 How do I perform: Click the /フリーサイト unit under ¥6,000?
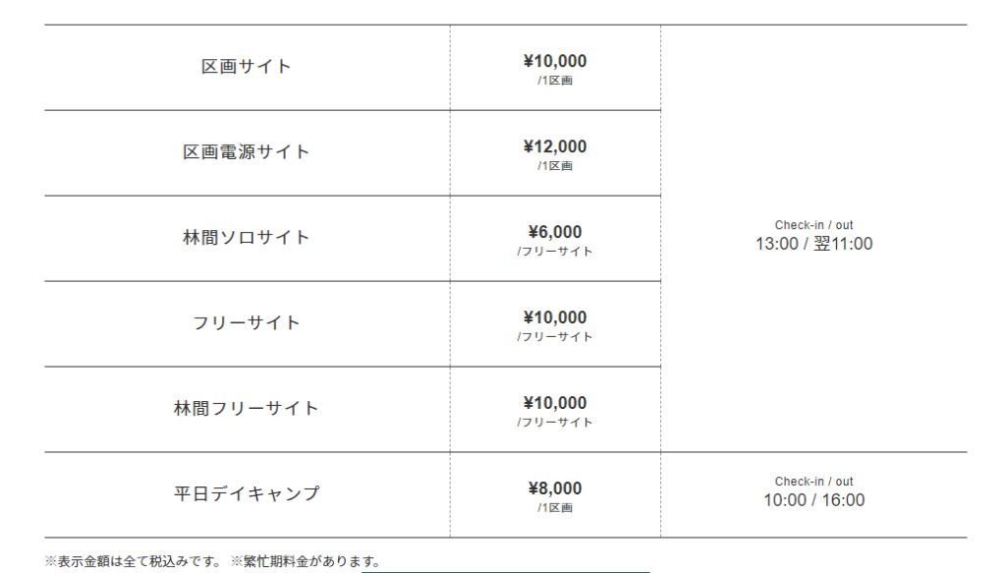555,252
